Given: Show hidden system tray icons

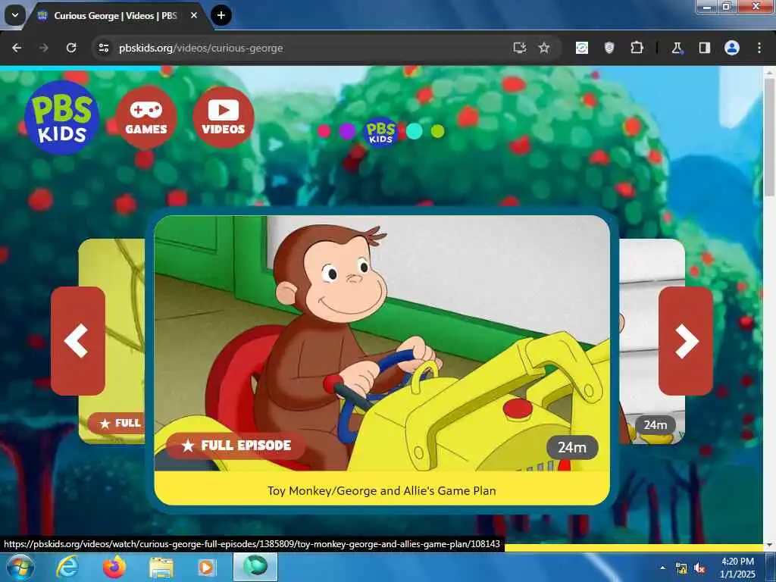Looking at the screenshot, I should [x=662, y=568].
